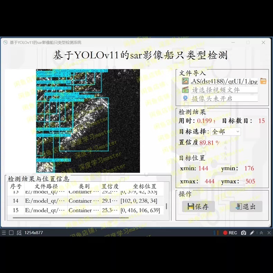The width and height of the screenshot is (273, 273).
Task: Click the 序号 column header
Action: coord(16,186)
